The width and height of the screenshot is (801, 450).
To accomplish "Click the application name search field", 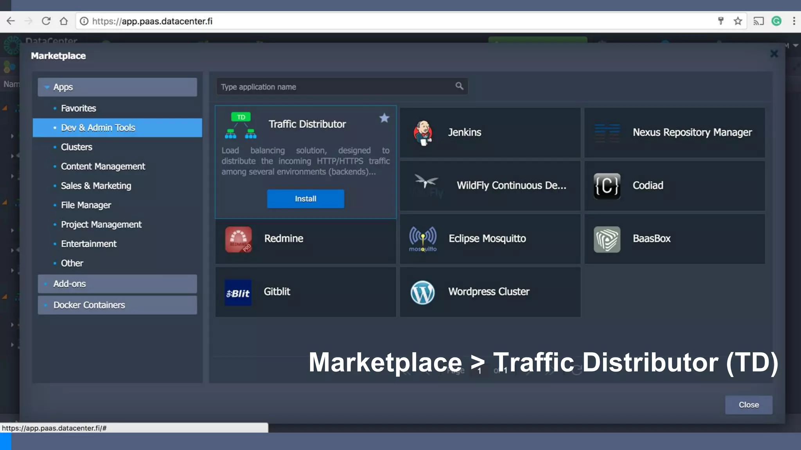I will 341,87.
